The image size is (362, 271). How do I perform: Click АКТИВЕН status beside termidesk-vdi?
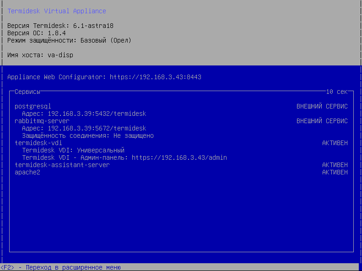335,143
